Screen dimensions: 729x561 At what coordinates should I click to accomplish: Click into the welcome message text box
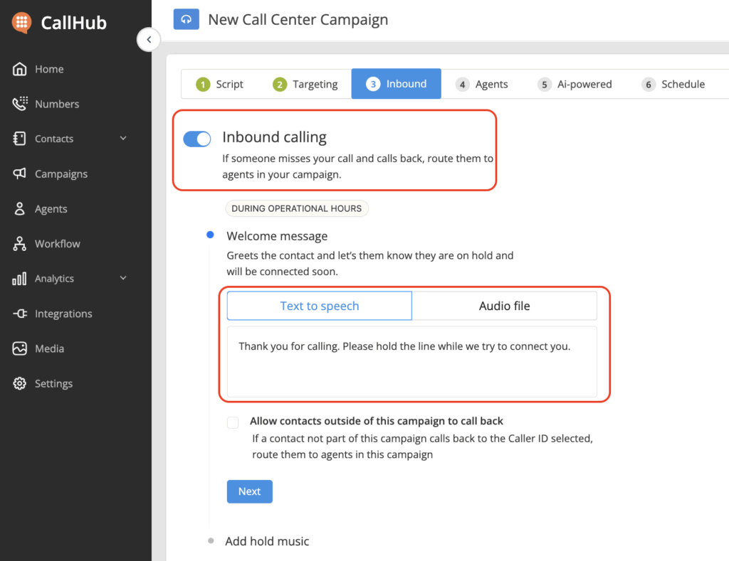[x=411, y=361]
